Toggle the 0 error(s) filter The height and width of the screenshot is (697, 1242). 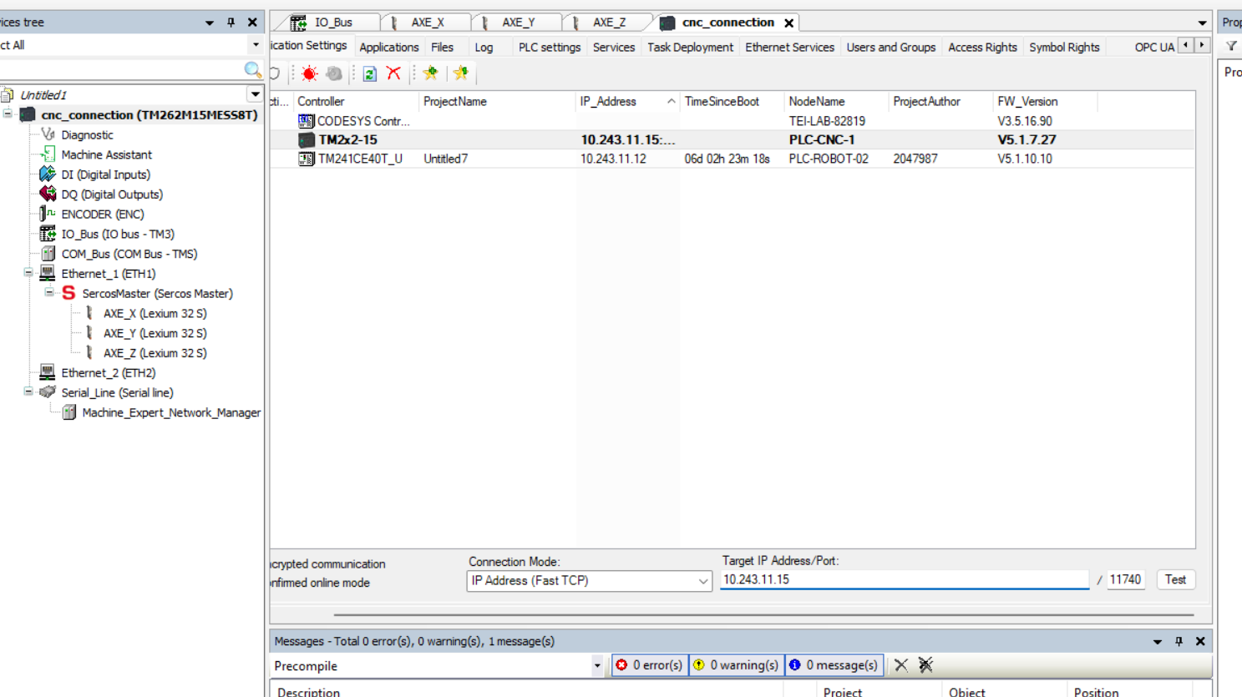click(649, 665)
